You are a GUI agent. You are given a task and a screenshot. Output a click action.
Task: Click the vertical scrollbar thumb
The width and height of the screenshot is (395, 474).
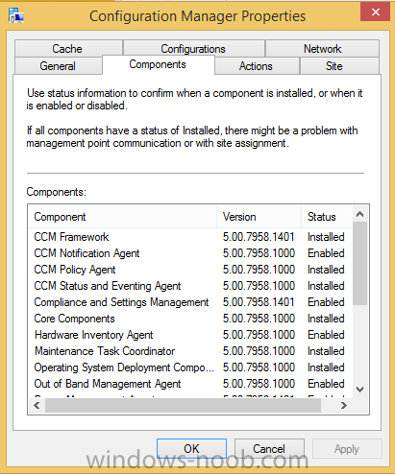(x=360, y=263)
